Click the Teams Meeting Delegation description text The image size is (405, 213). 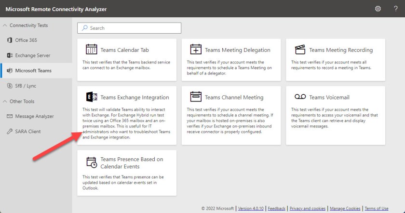click(229, 68)
